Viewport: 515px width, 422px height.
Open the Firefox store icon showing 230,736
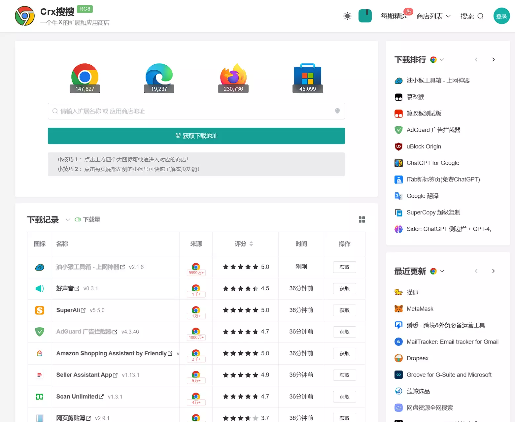click(x=233, y=77)
